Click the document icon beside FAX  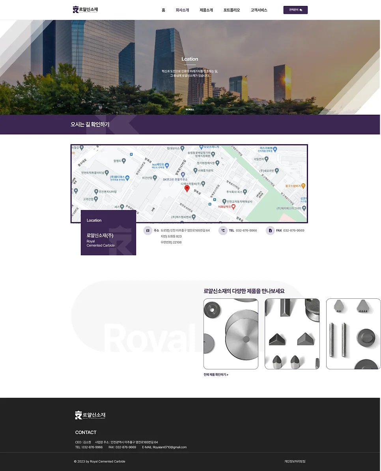[270, 231]
